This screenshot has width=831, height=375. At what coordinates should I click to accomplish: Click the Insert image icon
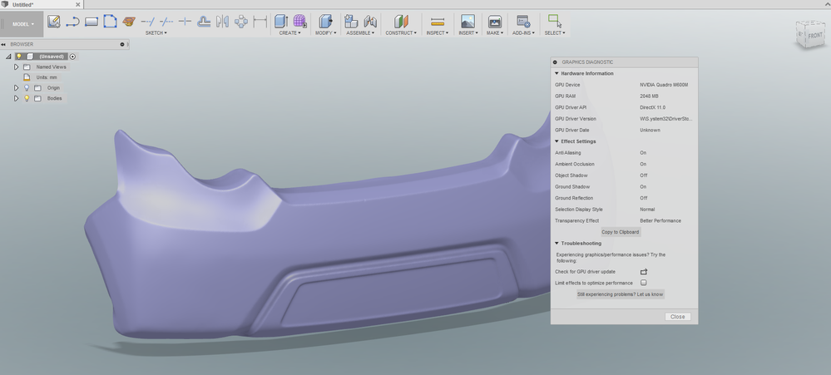click(467, 21)
